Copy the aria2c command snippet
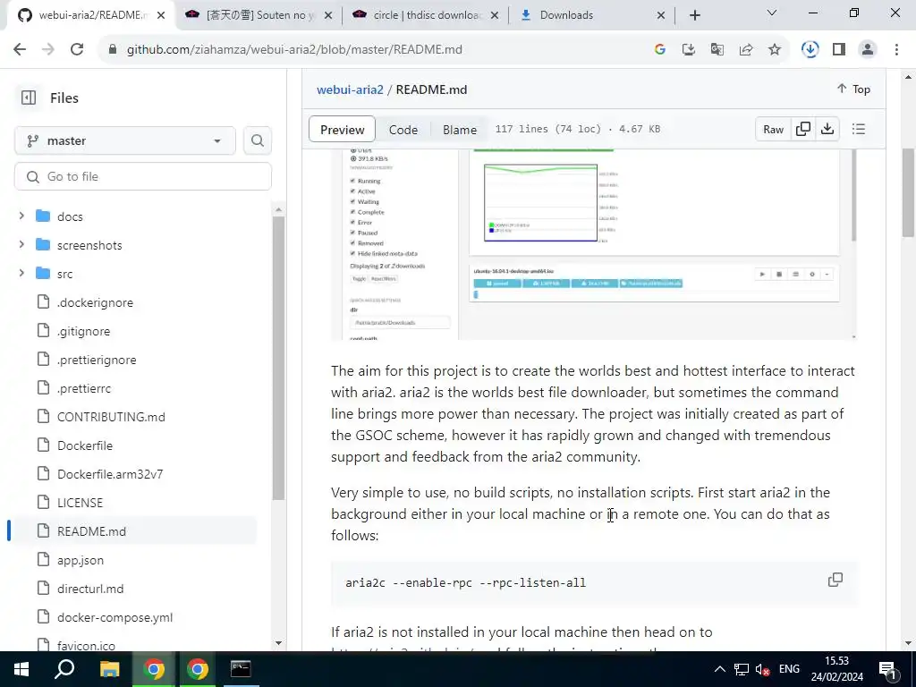916x687 pixels. 835,580
